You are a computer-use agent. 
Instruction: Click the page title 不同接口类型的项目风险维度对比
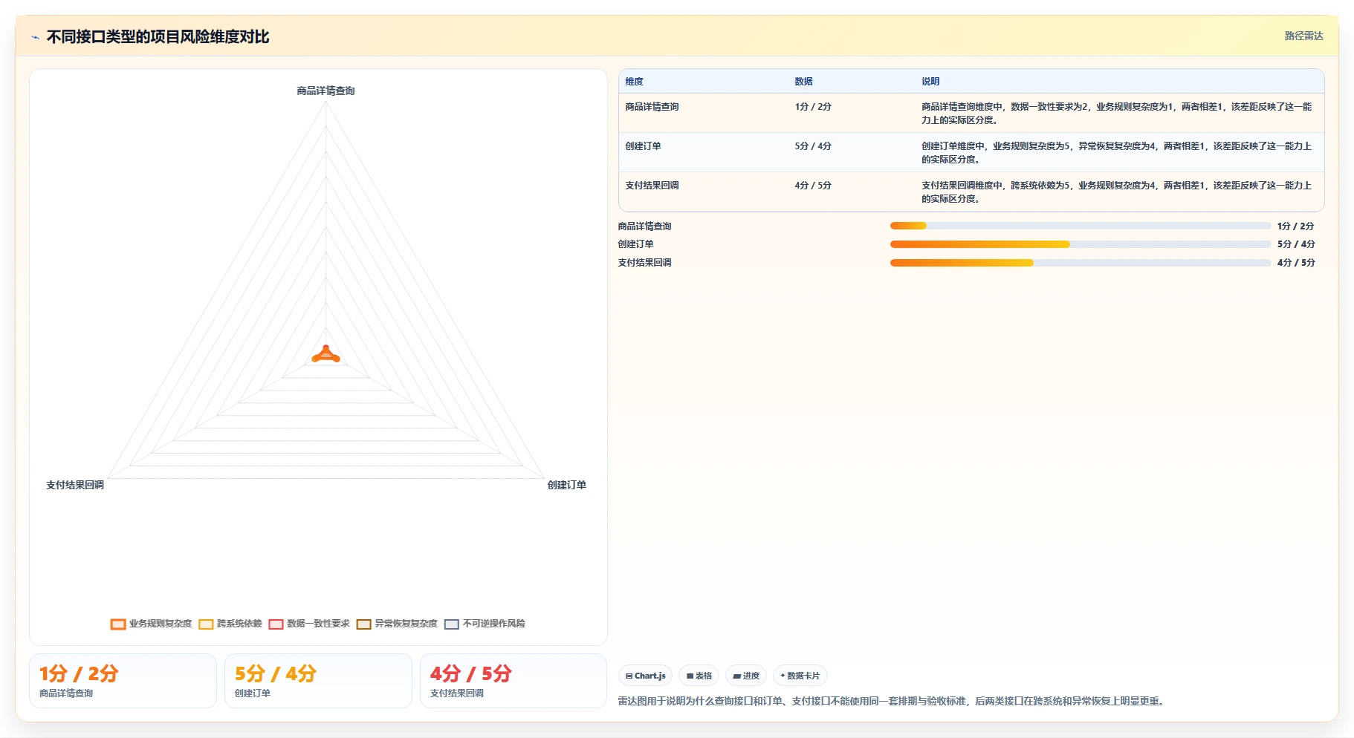(x=158, y=37)
